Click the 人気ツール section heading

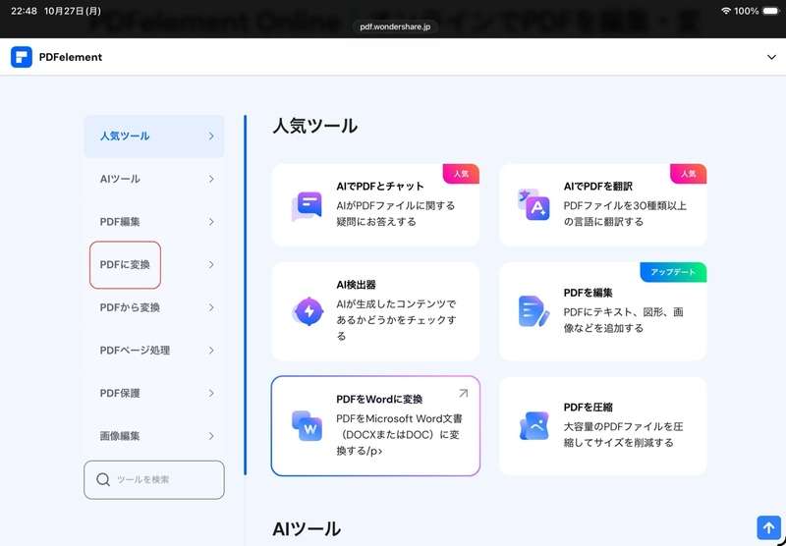[314, 126]
